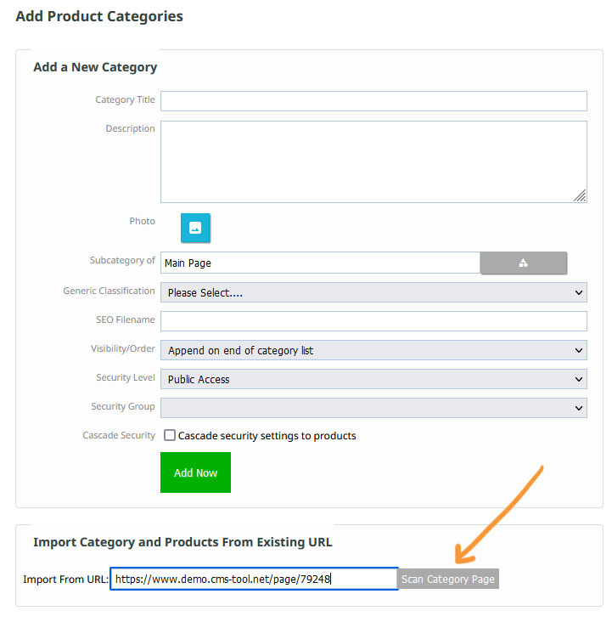Image resolution: width=612 pixels, height=639 pixels.
Task: Click the 'Add a New Category' section title
Action: (x=95, y=67)
